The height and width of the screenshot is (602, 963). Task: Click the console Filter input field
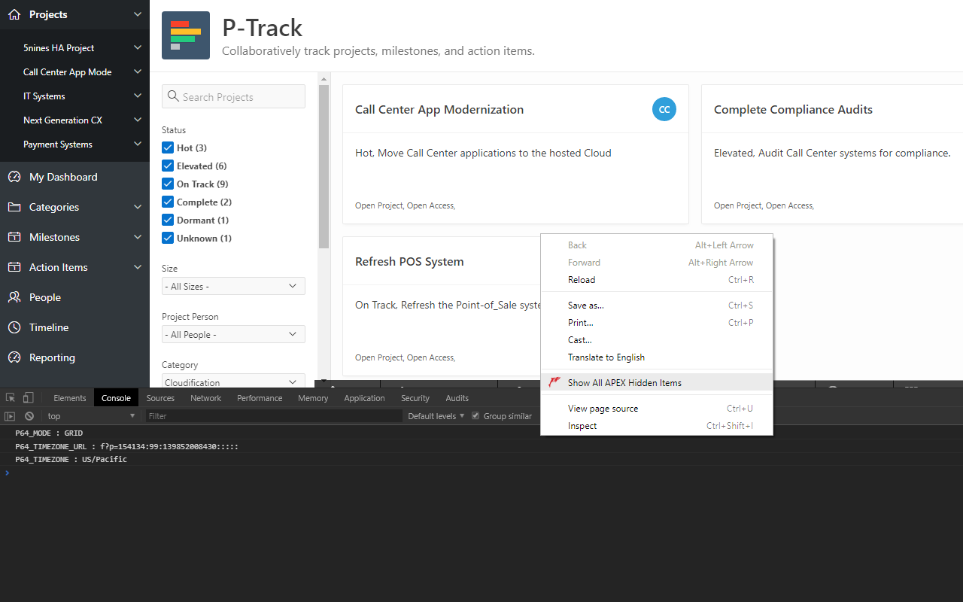[274, 416]
